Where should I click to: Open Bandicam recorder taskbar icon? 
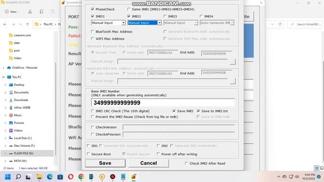point(112,177)
